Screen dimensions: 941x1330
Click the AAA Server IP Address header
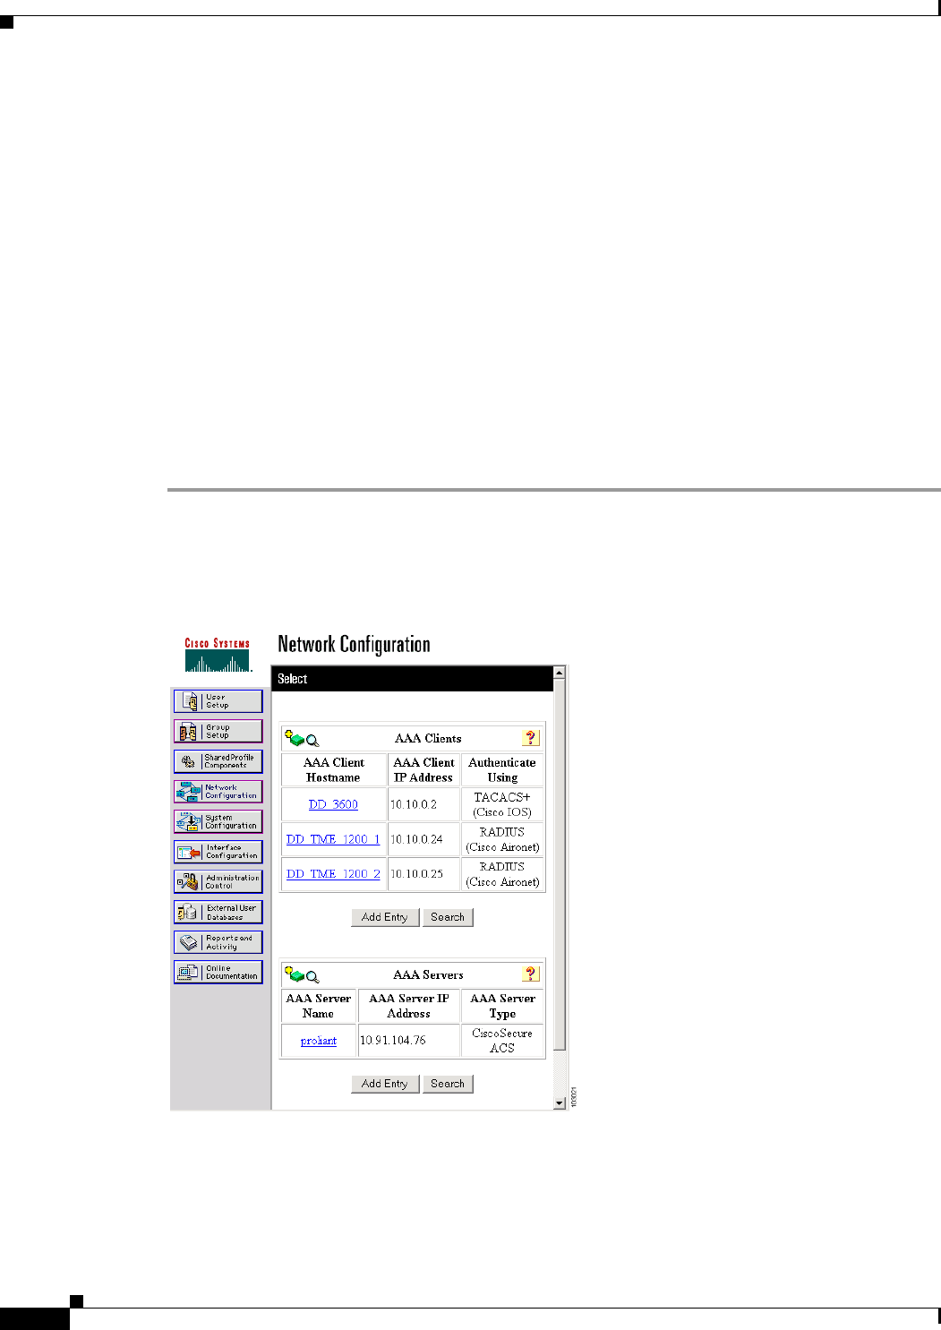tap(409, 1006)
